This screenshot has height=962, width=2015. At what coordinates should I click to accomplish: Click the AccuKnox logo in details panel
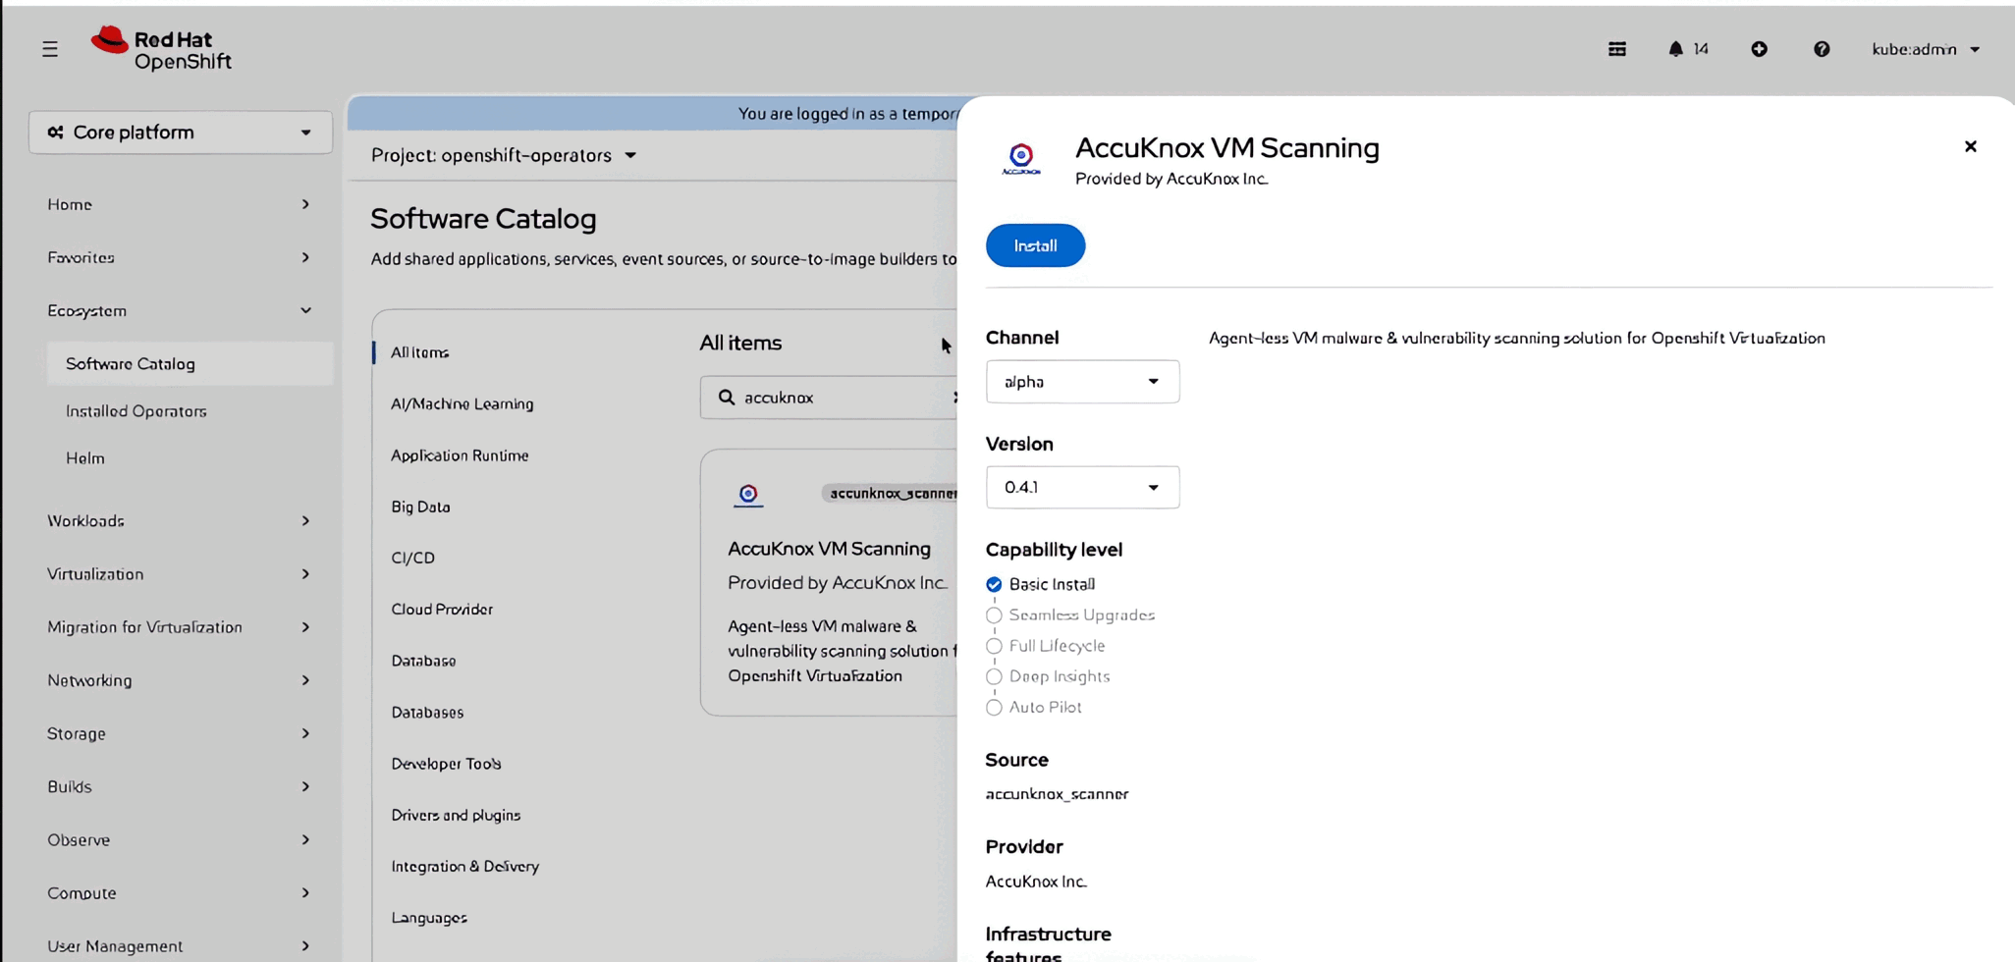pos(1021,159)
